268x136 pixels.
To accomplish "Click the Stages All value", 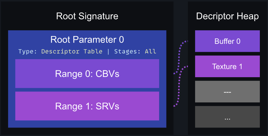I will (151, 51).
